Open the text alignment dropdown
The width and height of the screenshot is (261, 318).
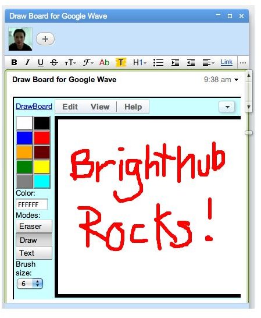click(208, 62)
